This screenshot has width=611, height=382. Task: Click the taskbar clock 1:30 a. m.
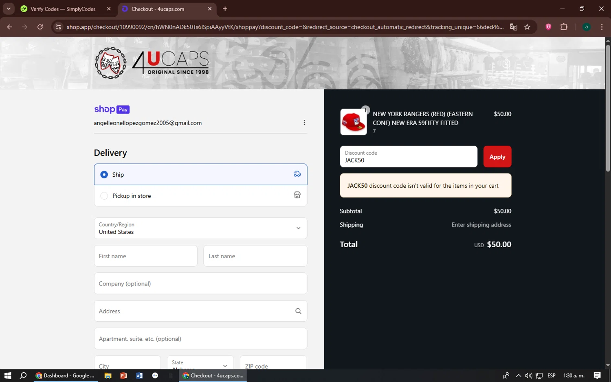[x=574, y=375]
